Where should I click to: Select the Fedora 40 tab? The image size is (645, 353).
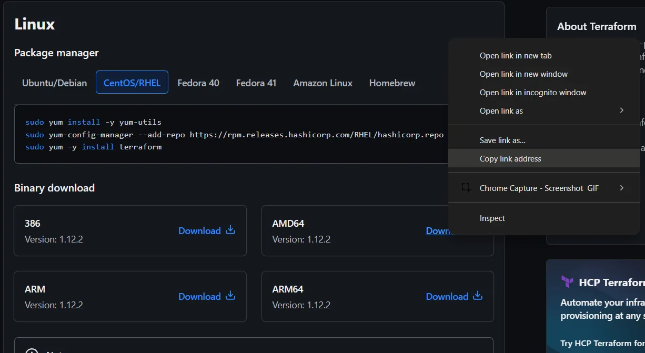pos(198,83)
